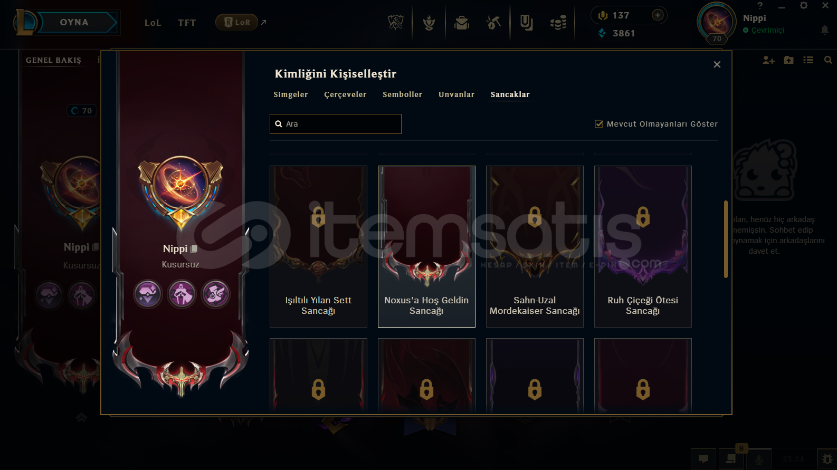Screen dimensions: 837x470
Task: Open the Store coins icon
Action: 558,23
